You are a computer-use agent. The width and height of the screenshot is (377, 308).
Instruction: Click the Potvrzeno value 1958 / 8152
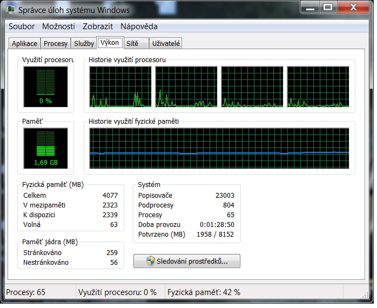coord(215,235)
